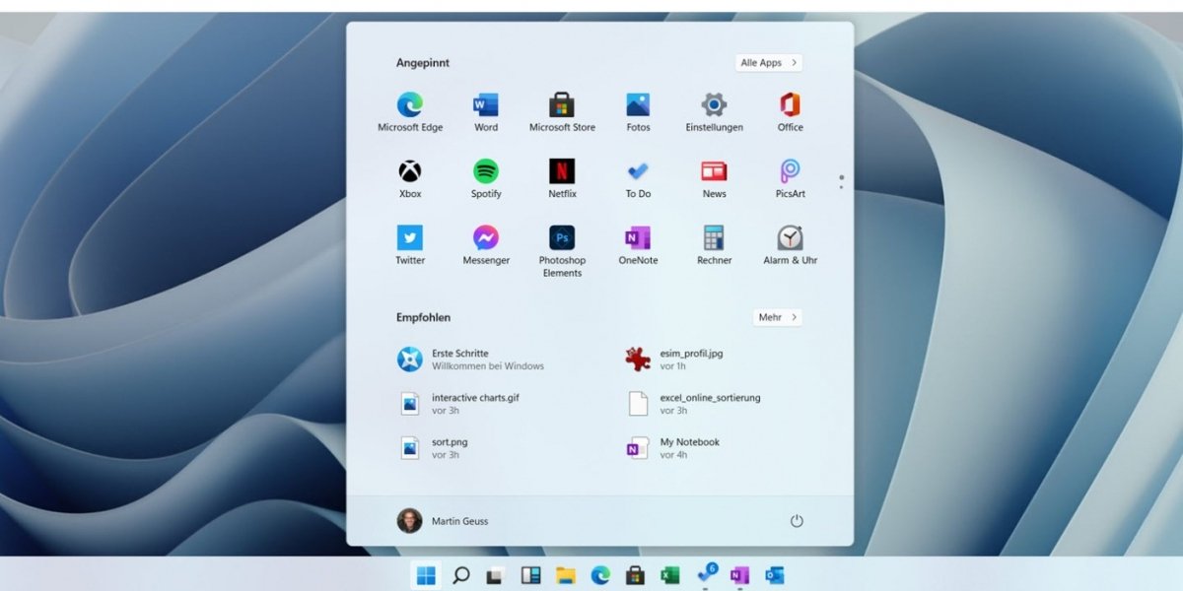1183x591 pixels.
Task: Launch the Rechner app
Action: pyautogui.click(x=713, y=241)
